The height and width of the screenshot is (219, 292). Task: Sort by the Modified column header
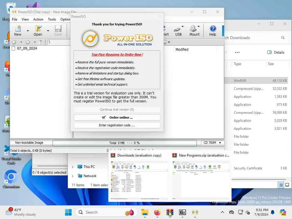[x=182, y=50]
